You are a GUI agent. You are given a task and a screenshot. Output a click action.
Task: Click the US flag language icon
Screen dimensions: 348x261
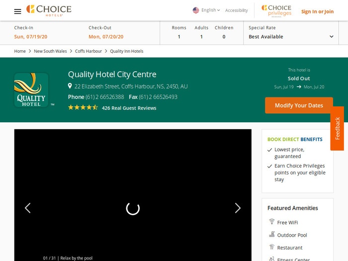(x=196, y=10)
